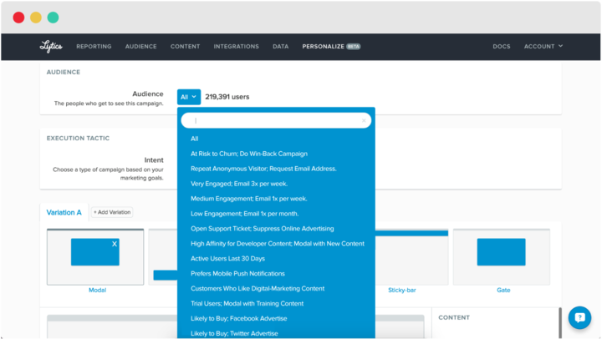Open Reporting in the navigation bar

click(x=94, y=46)
